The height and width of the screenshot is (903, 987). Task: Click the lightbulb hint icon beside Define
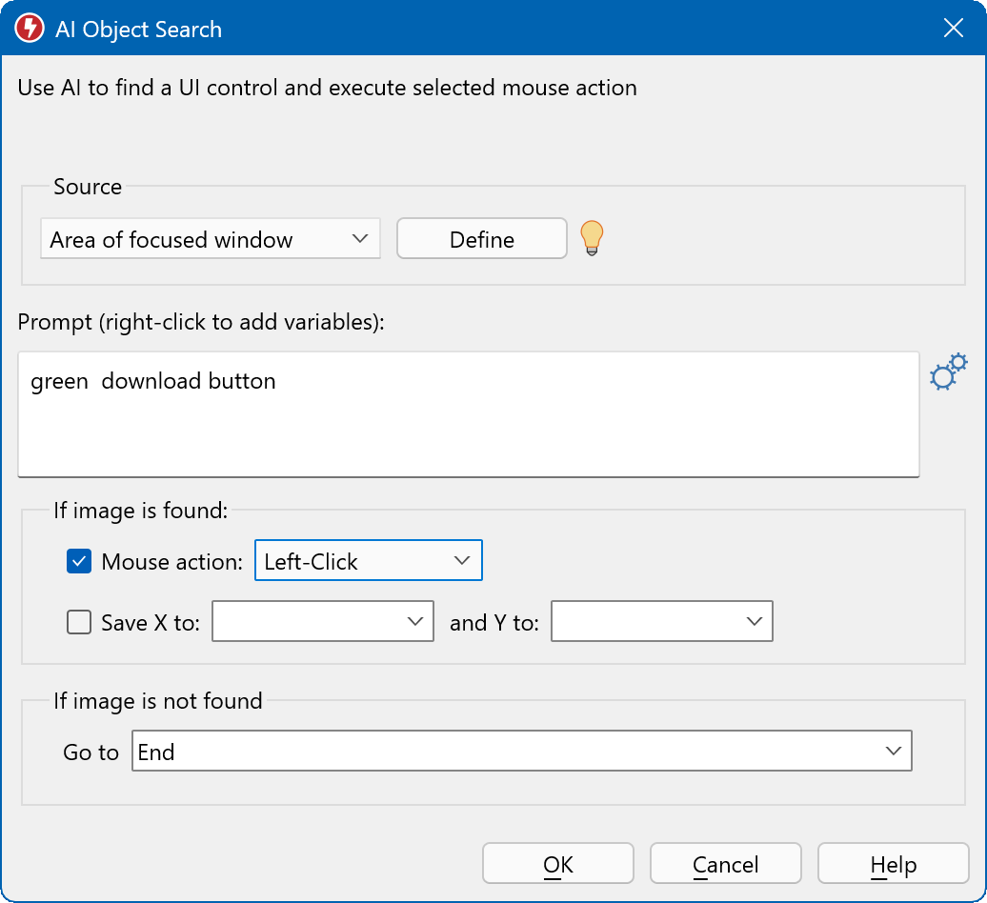593,238
